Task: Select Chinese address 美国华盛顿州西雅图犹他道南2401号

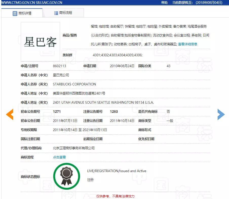Action: coord(79,93)
